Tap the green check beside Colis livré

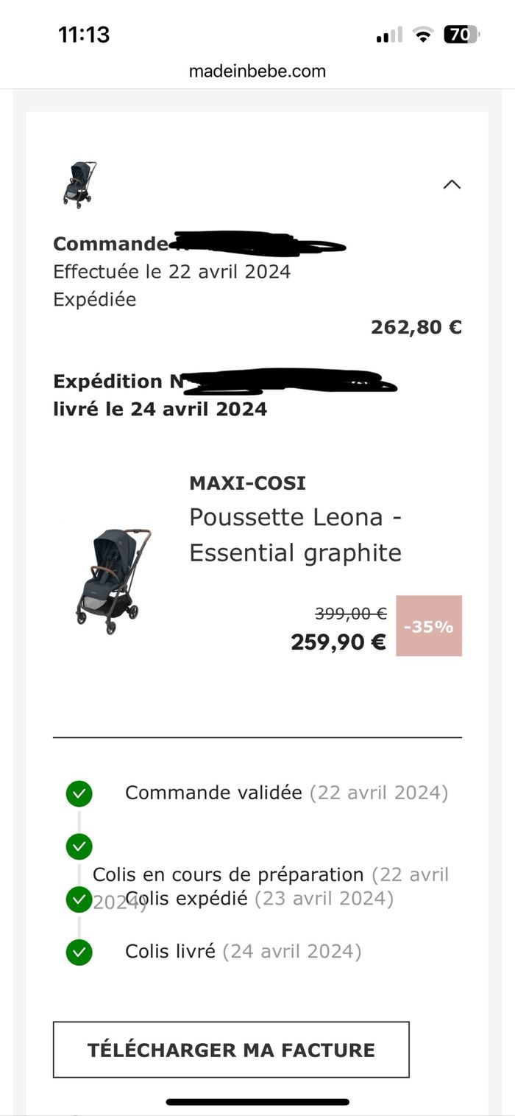tap(79, 952)
